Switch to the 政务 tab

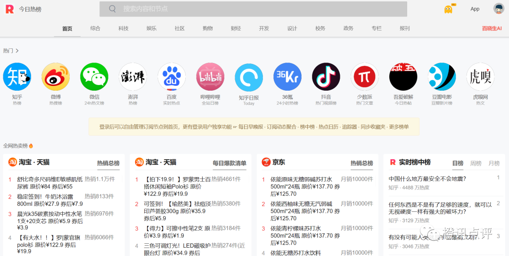pyautogui.click(x=348, y=29)
